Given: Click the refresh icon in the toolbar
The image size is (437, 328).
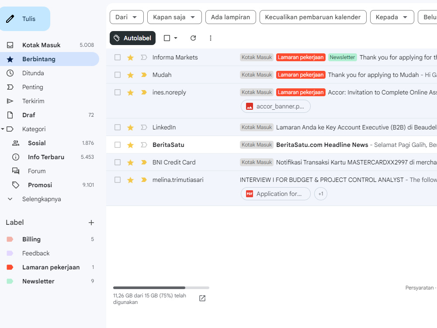Looking at the screenshot, I should click(x=193, y=38).
